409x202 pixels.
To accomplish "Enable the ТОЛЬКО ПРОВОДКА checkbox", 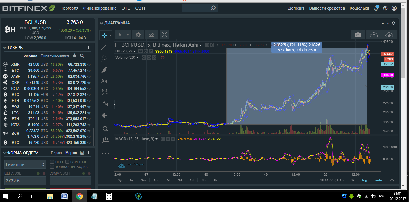I will coord(52,167).
